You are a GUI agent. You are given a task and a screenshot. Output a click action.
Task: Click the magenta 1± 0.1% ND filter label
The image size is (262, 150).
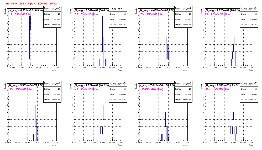(x=21, y=14)
